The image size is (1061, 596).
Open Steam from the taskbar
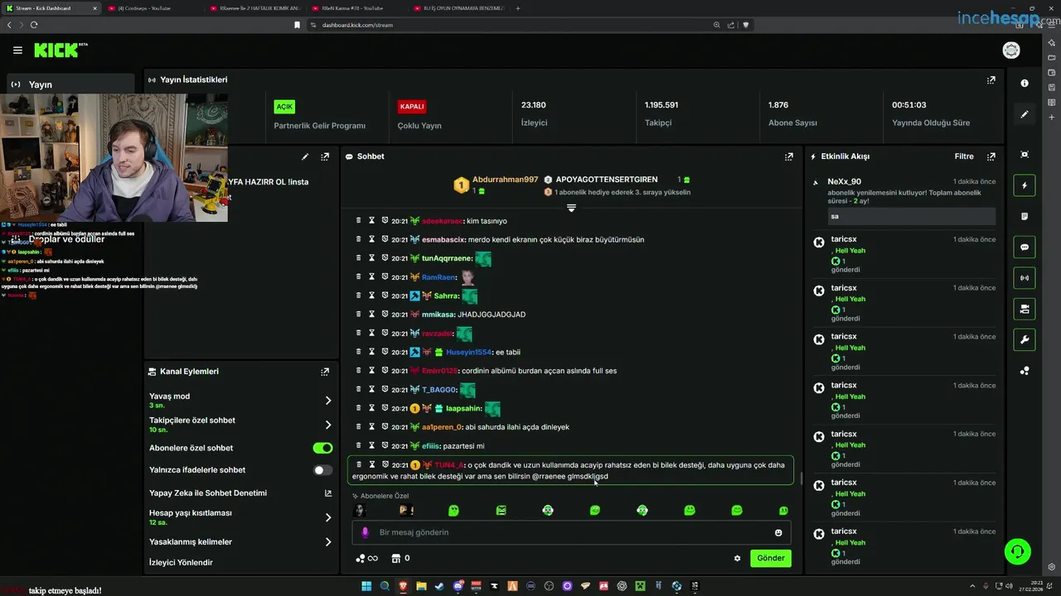(439, 586)
